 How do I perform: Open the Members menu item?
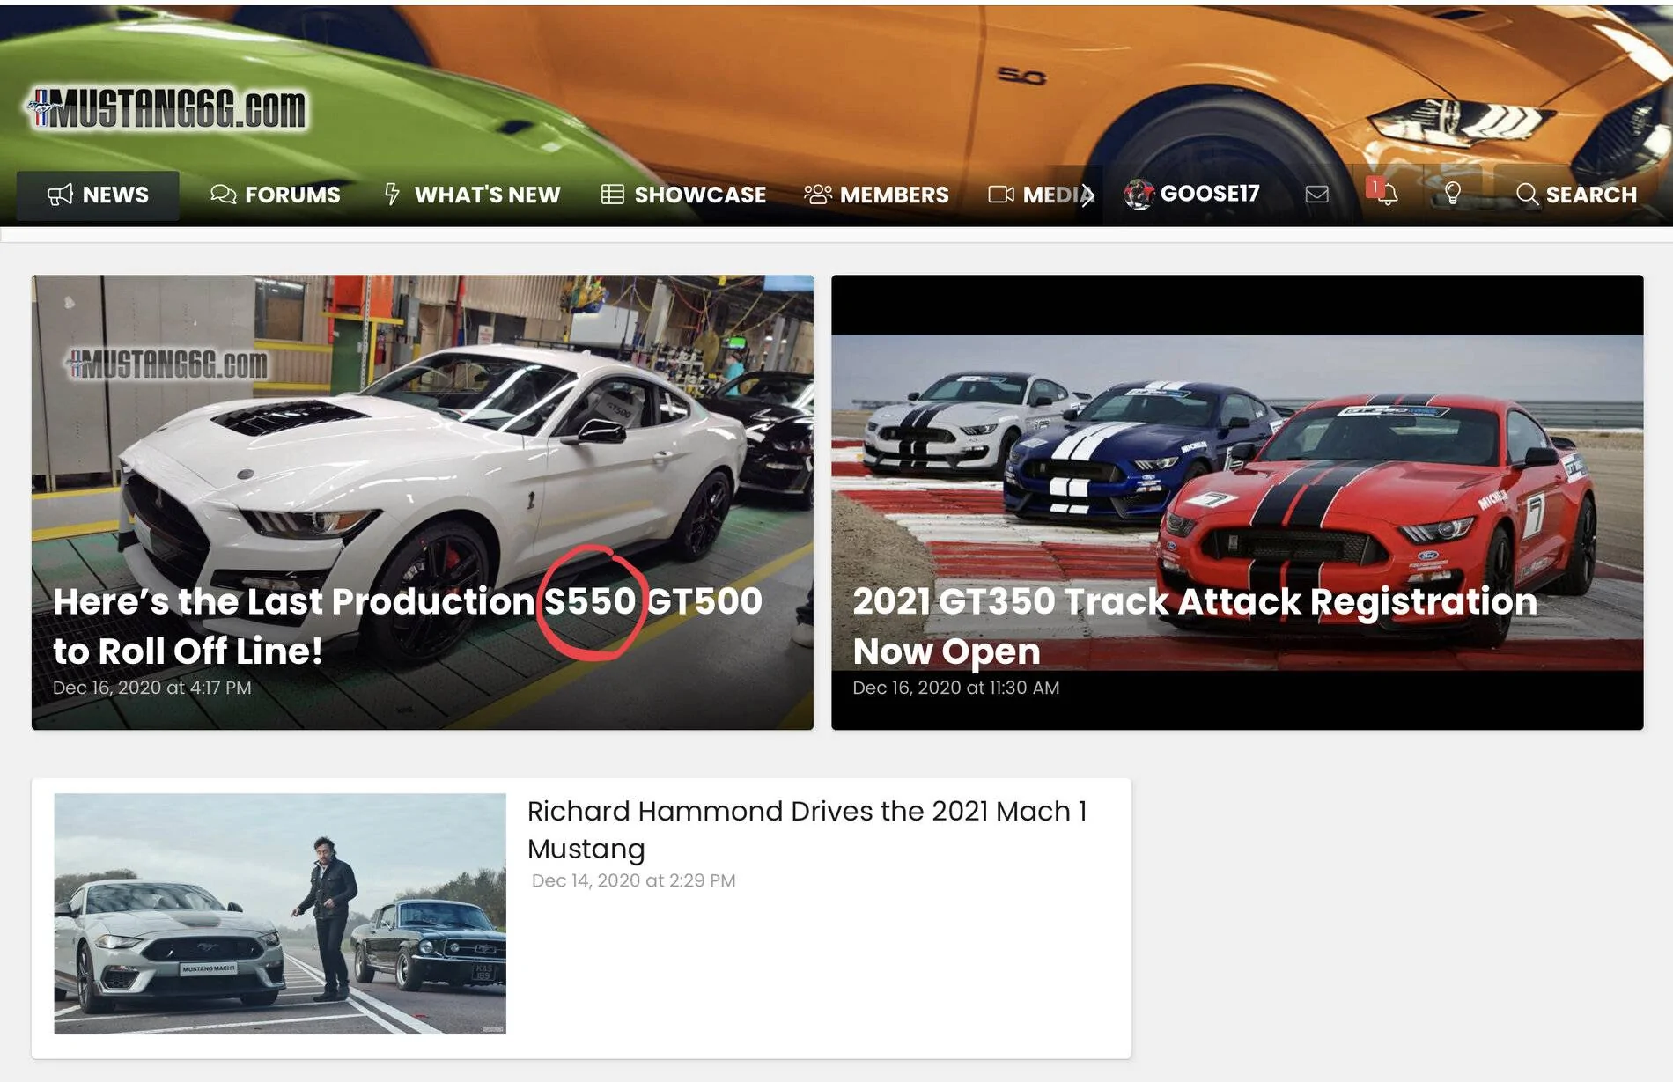(876, 195)
